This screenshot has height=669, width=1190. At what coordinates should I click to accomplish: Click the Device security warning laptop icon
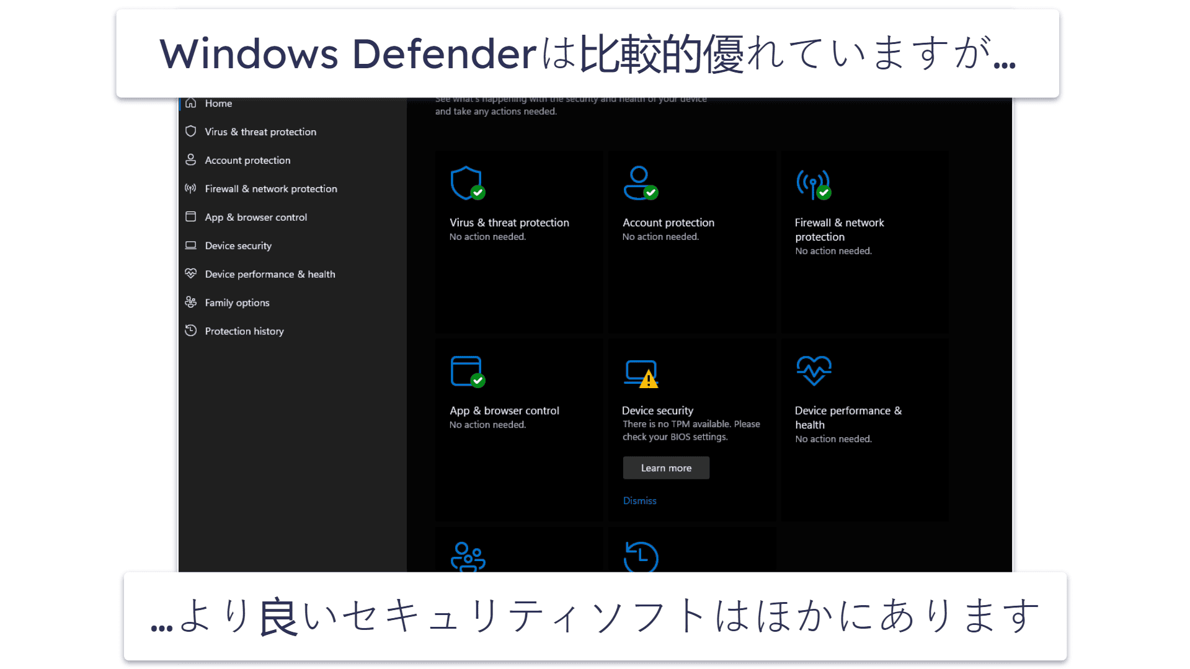[x=641, y=374]
